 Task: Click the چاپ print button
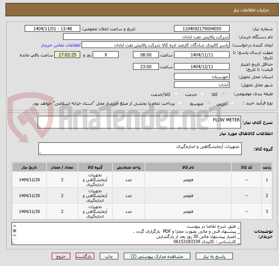tap(109, 256)
